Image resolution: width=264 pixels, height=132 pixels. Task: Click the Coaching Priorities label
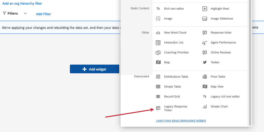point(176,52)
